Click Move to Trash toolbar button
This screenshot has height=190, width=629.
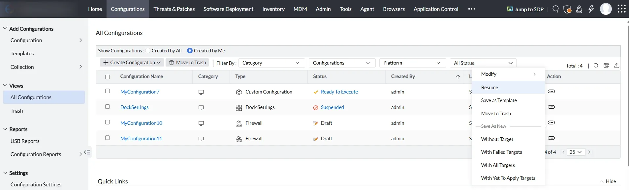coord(187,63)
